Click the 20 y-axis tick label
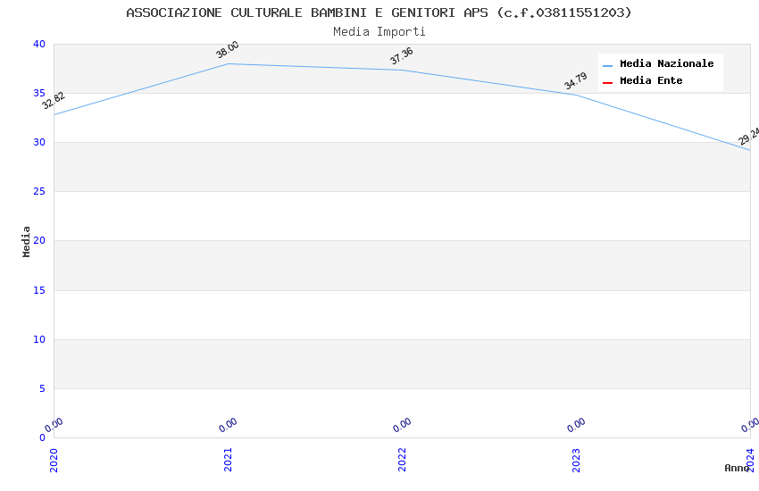 point(39,240)
